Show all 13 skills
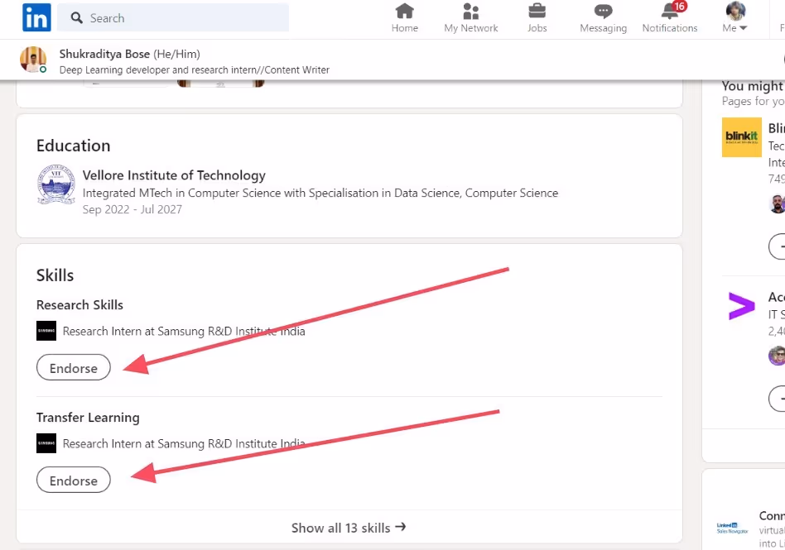Viewport: 785px width, 550px height. pyautogui.click(x=349, y=528)
